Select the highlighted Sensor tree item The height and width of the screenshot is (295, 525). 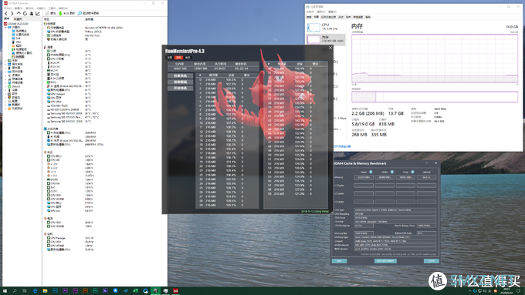[18, 57]
